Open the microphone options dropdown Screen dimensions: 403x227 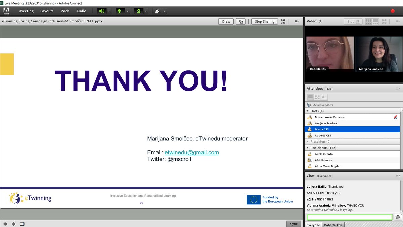coord(127,11)
